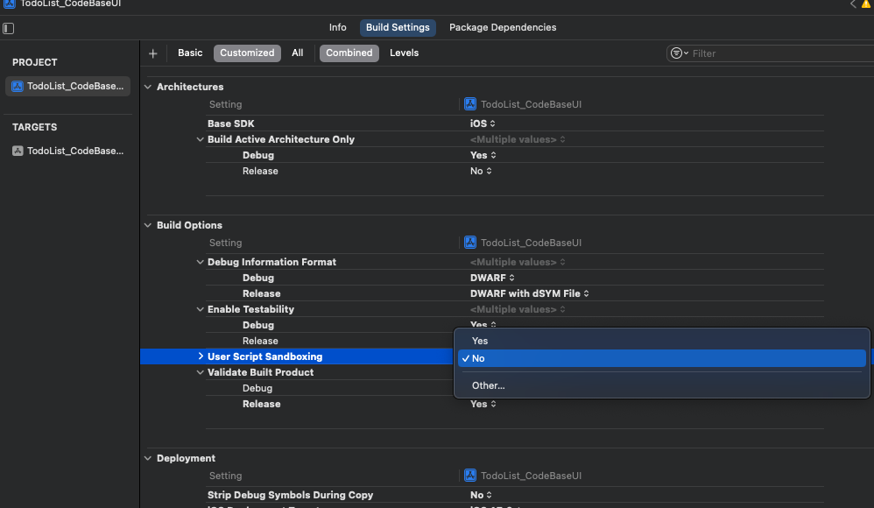Show All build settings
Viewport: 874px width, 508px height.
point(298,53)
